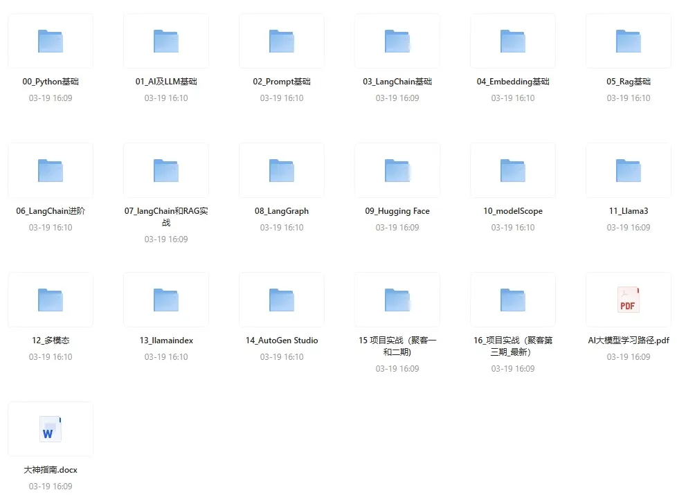This screenshot has width=695, height=499.
Task: Click the date under 07_langChain和RAG实战
Action: pos(166,239)
